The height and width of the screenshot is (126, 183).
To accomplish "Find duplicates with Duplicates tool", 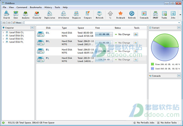I will (50, 15).
